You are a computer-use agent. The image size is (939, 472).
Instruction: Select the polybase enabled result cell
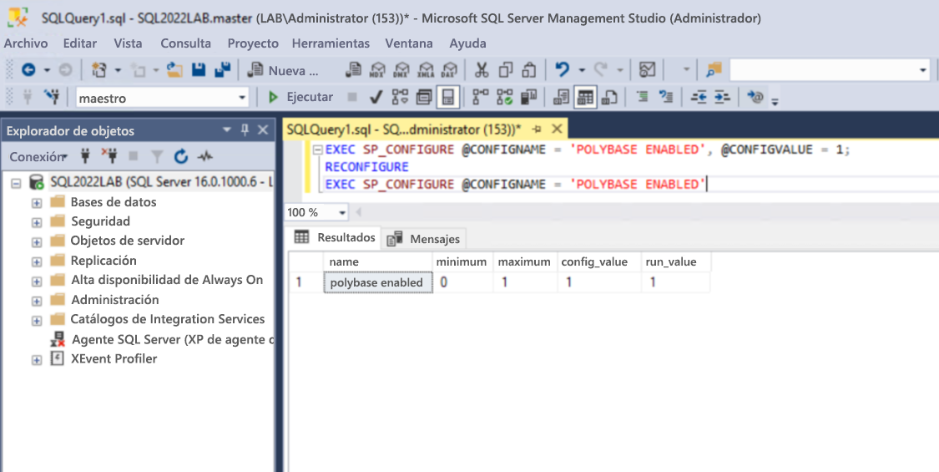point(377,282)
